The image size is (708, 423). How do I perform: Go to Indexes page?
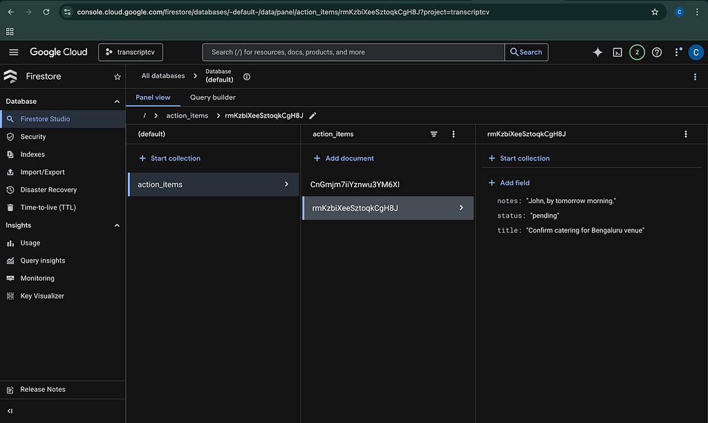click(63, 154)
